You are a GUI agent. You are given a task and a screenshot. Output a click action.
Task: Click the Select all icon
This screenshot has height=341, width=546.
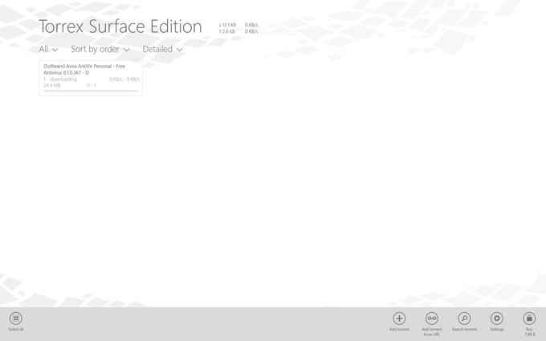tap(16, 319)
